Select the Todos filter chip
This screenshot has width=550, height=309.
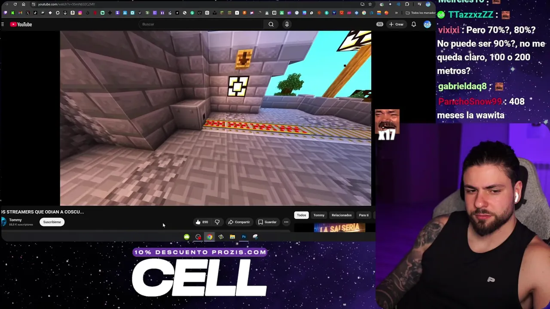coord(301,215)
